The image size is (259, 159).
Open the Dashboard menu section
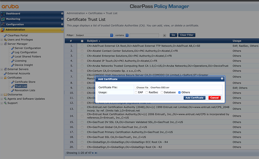tap(32, 14)
